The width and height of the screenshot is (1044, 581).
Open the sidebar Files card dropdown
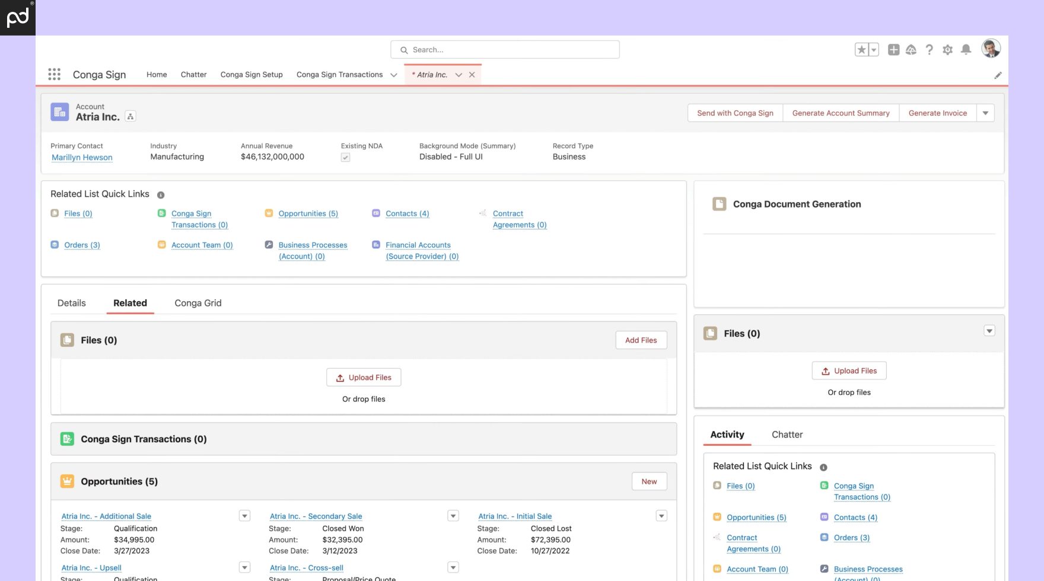click(x=989, y=331)
